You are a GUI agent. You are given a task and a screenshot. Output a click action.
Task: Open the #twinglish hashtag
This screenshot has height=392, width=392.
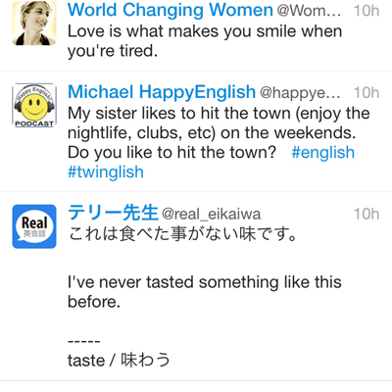106,172
